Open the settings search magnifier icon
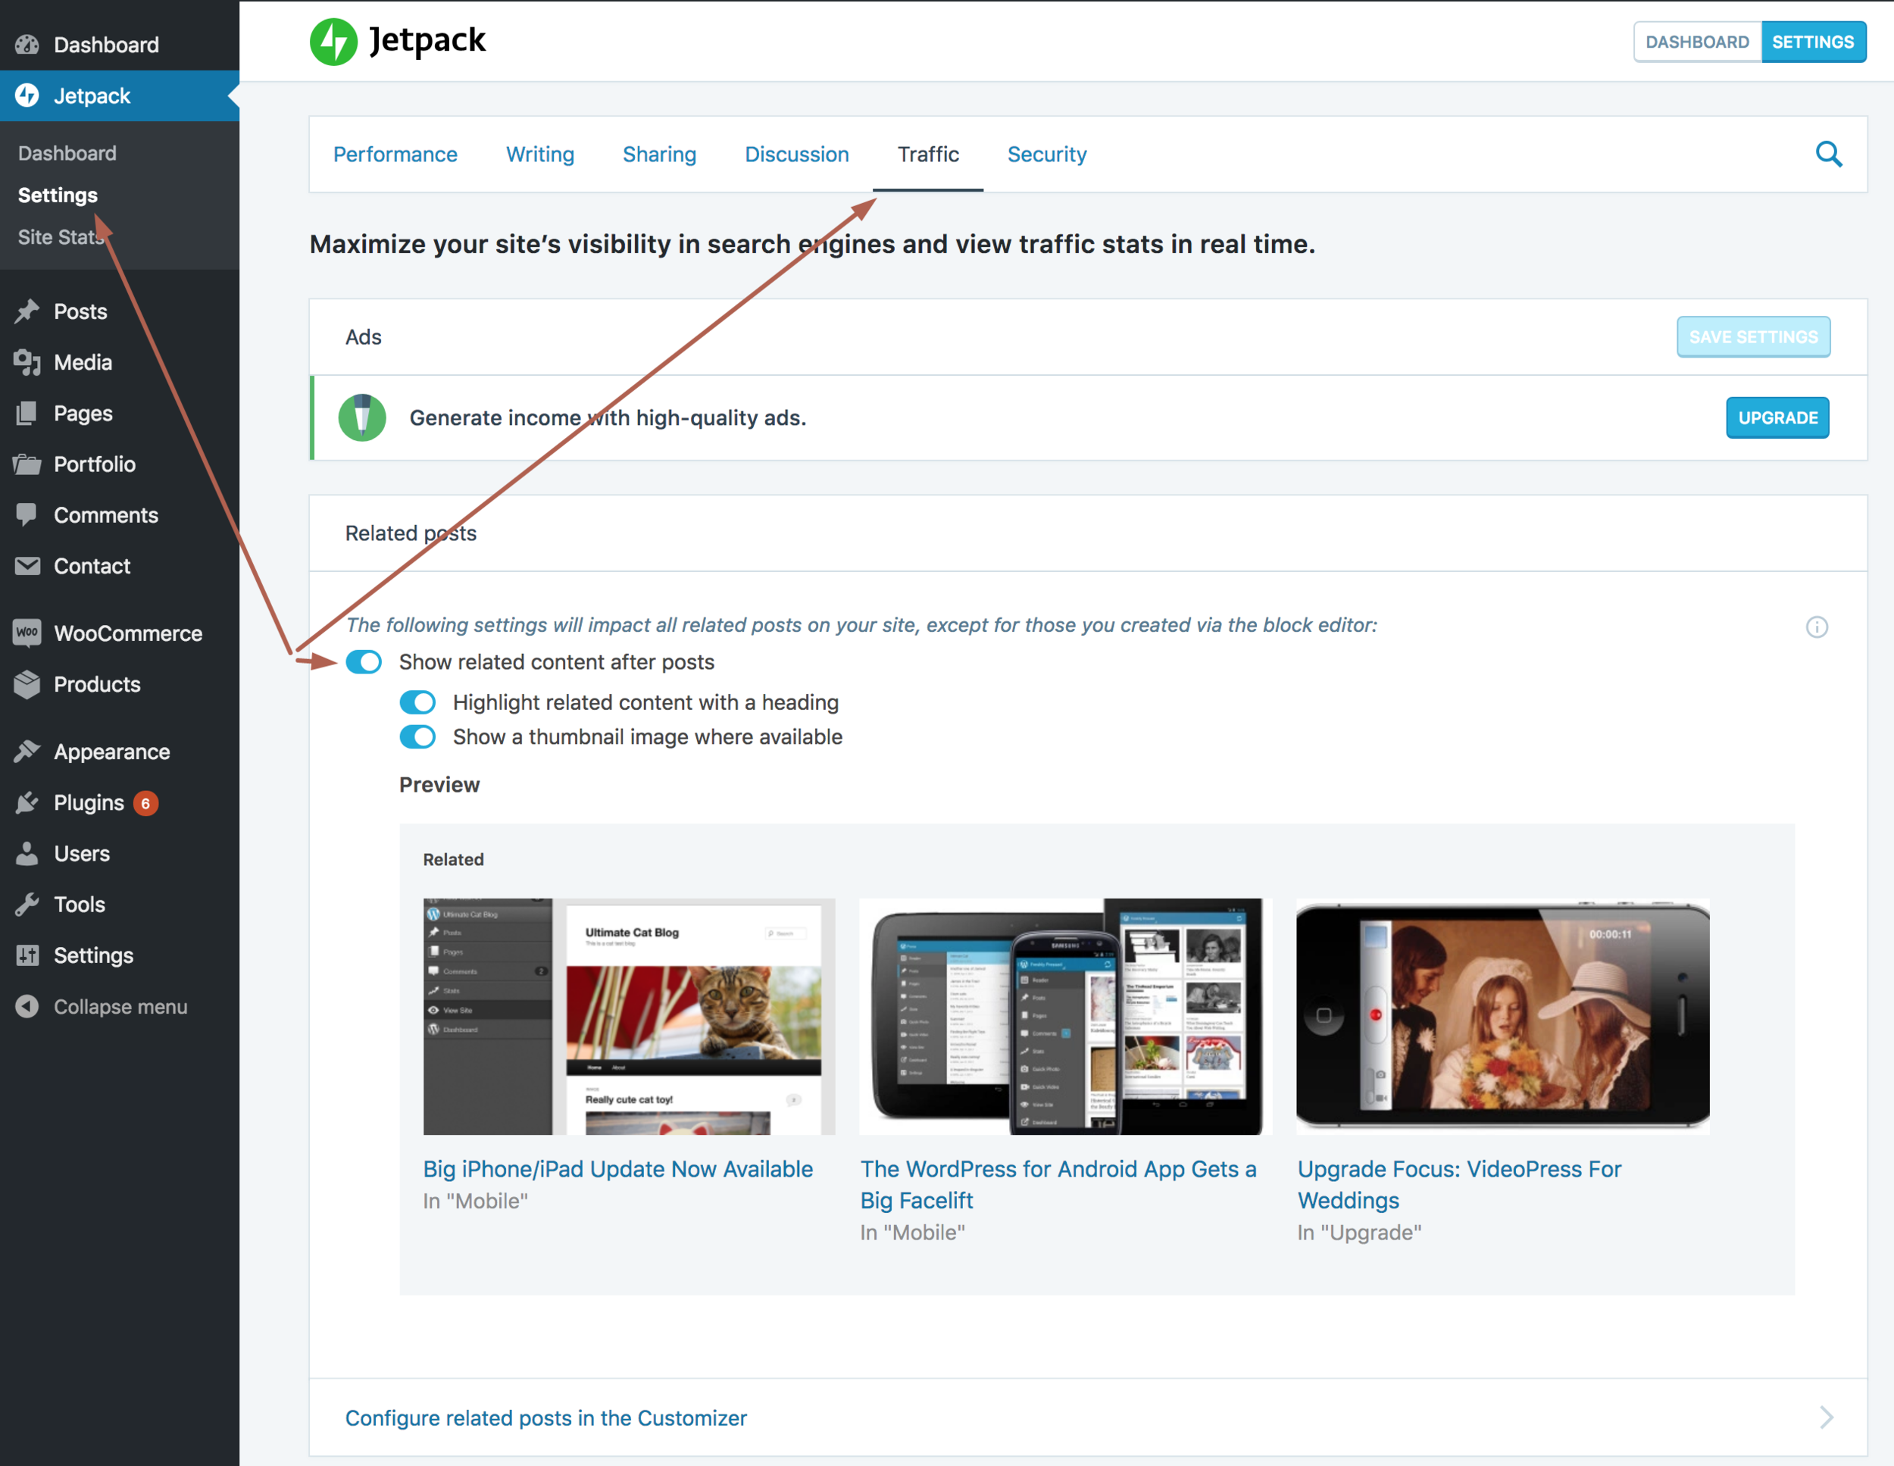This screenshot has height=1466, width=1894. (x=1828, y=155)
